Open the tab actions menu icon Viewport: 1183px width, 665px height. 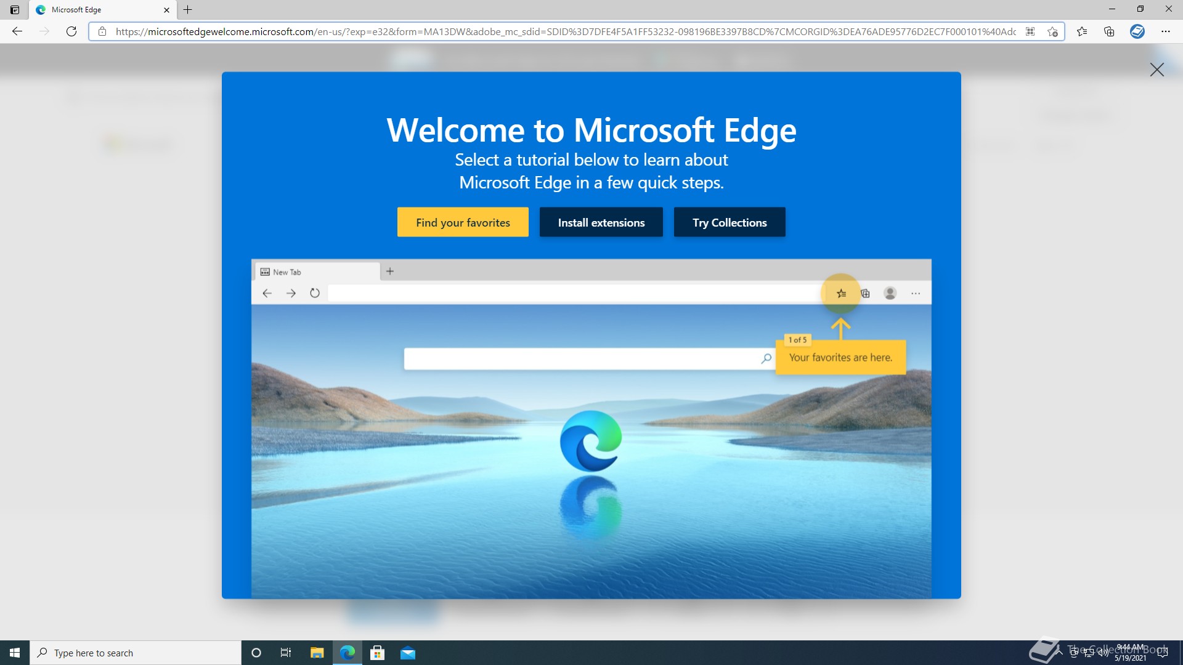click(x=15, y=10)
